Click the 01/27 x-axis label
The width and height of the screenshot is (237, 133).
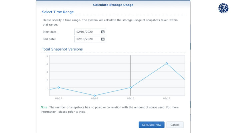[x=58, y=98]
